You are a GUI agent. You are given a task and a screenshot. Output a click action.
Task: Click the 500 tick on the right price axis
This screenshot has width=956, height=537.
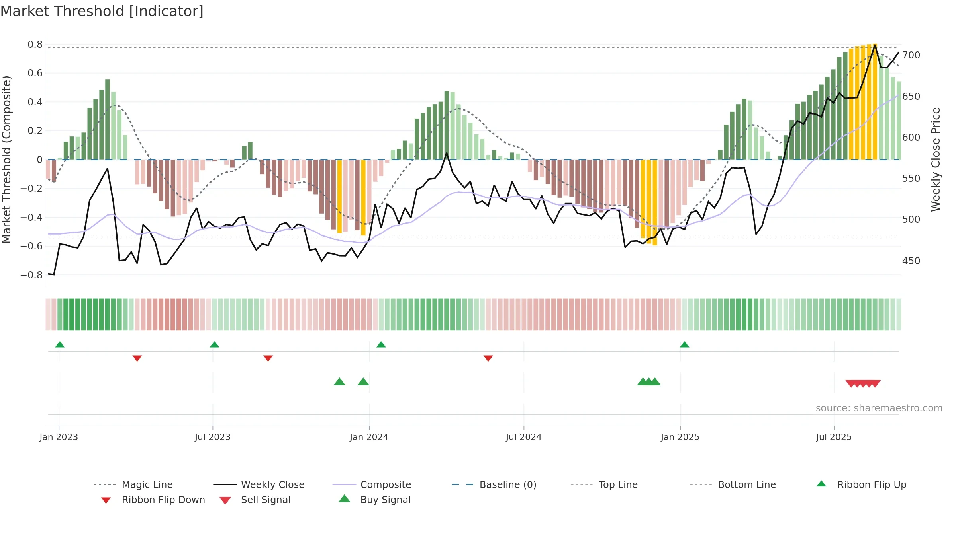(x=911, y=220)
